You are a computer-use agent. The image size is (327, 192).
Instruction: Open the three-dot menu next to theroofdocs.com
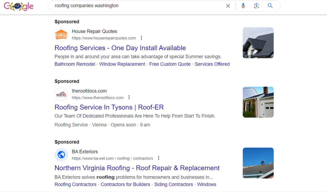[x=129, y=97]
